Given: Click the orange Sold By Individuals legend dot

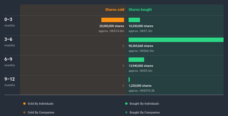Looking at the screenshot, I should pyautogui.click(x=24, y=104).
